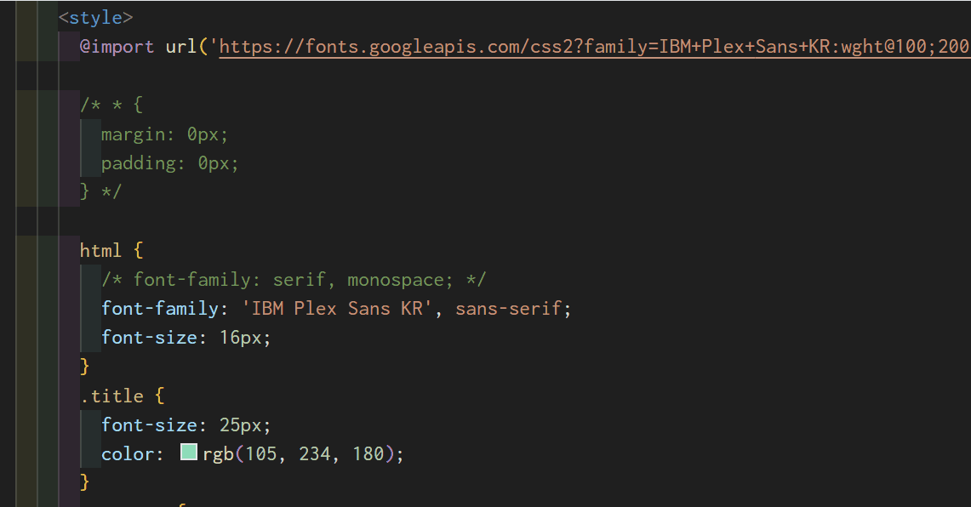This screenshot has width=971, height=507.
Task: Open the Google Fonts URL link
Action: pyautogui.click(x=595, y=47)
